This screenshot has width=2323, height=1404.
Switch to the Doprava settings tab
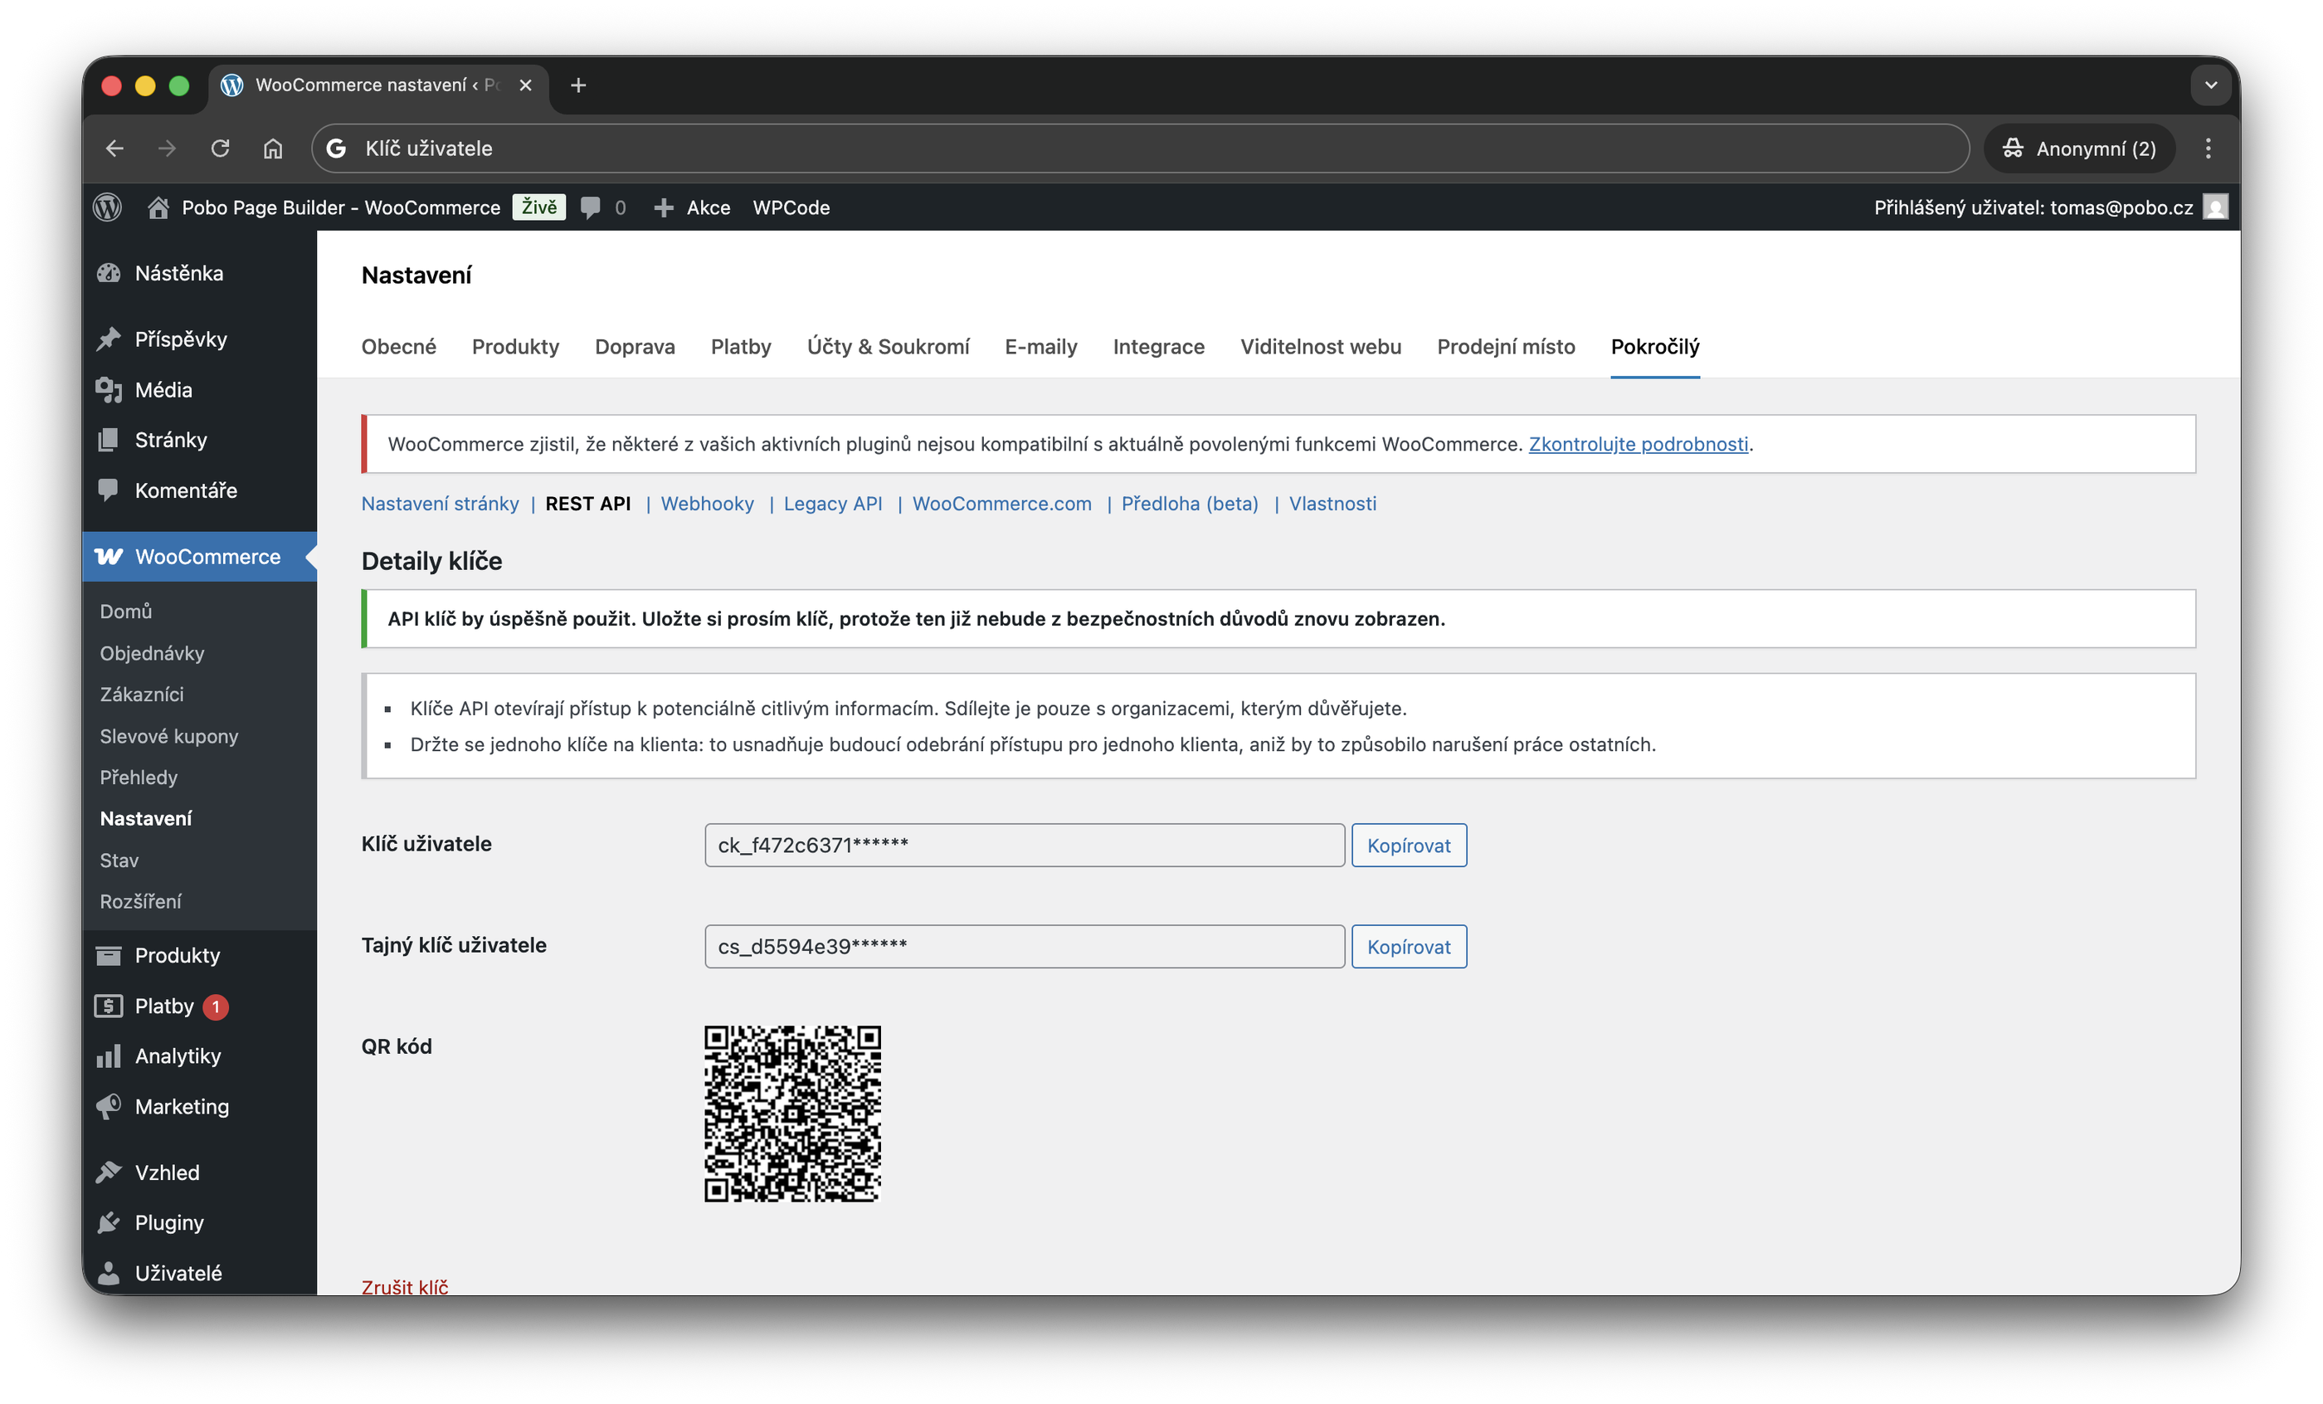tap(635, 346)
